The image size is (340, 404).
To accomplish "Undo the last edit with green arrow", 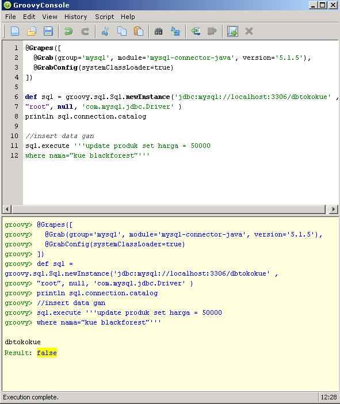I will [68, 32].
